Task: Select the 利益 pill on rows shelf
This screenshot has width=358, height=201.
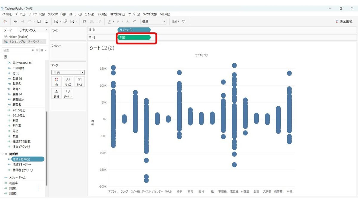Action: (134, 37)
